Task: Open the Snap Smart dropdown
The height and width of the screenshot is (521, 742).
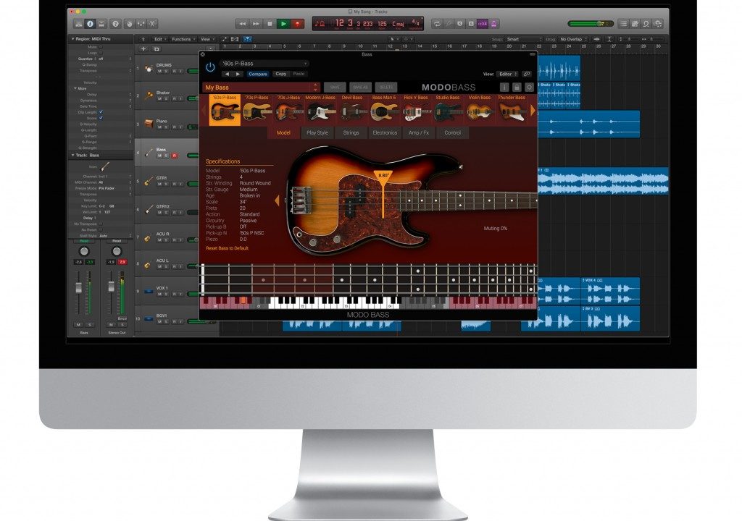Action: [523, 39]
